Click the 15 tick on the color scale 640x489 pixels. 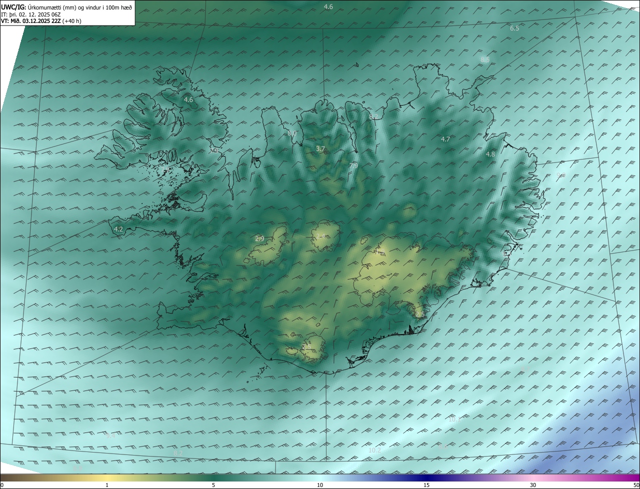pos(426,485)
